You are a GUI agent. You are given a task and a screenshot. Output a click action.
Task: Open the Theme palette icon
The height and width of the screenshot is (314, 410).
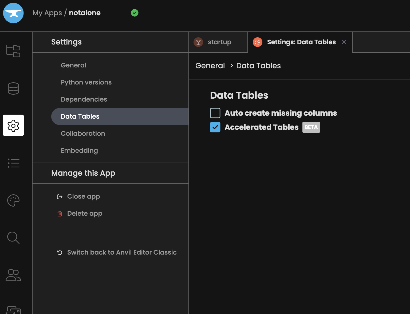pyautogui.click(x=13, y=200)
